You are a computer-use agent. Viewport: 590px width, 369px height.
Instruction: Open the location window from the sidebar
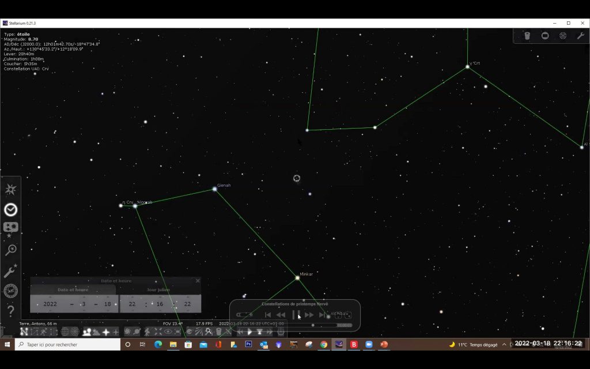[10, 189]
